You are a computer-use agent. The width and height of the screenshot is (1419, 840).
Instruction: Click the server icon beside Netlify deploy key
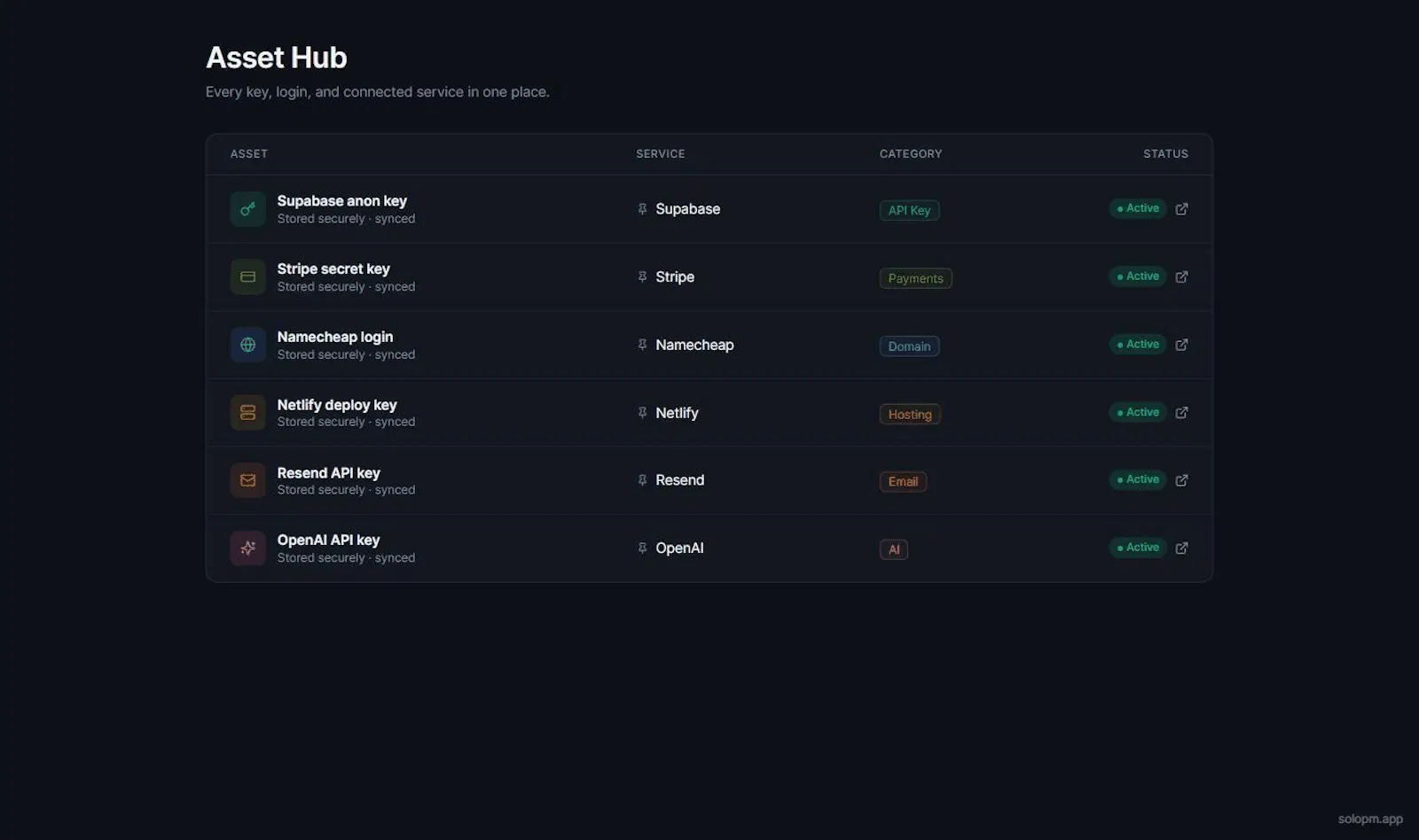247,413
